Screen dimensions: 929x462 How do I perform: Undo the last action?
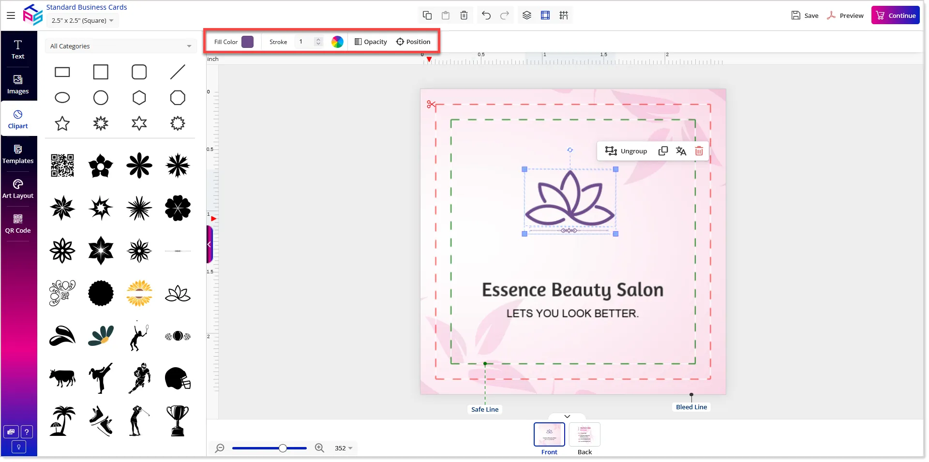pyautogui.click(x=486, y=15)
